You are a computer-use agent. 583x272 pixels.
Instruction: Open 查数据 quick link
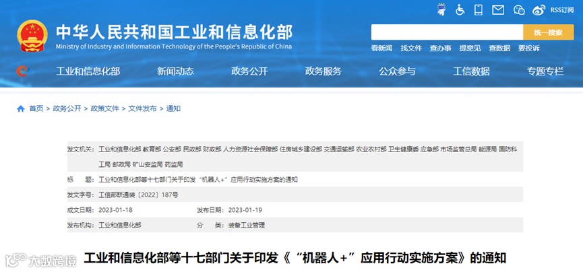coord(499,48)
